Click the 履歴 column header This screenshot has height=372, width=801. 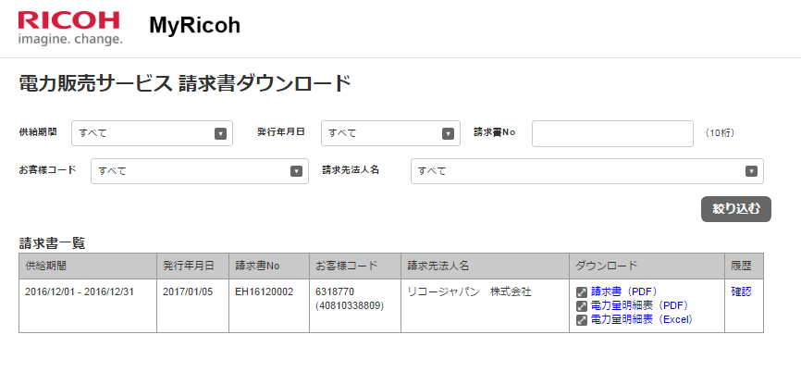click(x=744, y=266)
